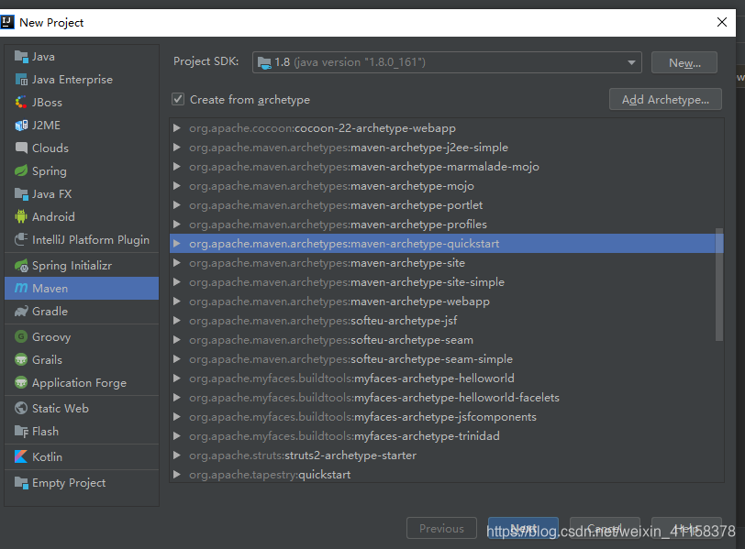Click the Help button
The image size is (745, 549).
coord(686,528)
